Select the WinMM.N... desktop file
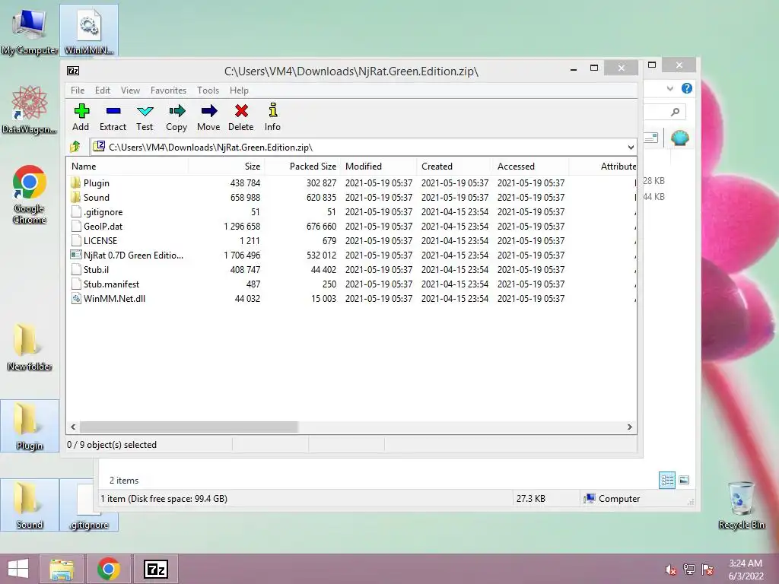 click(x=89, y=31)
